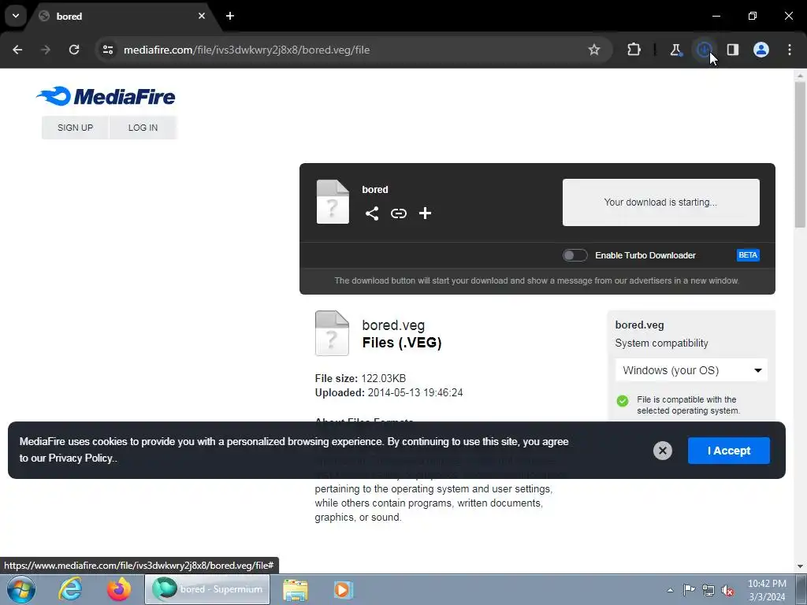
Task: Bookmark this page with the star icon
Action: 594,50
